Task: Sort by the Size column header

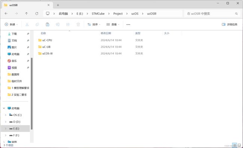Action: (167, 33)
